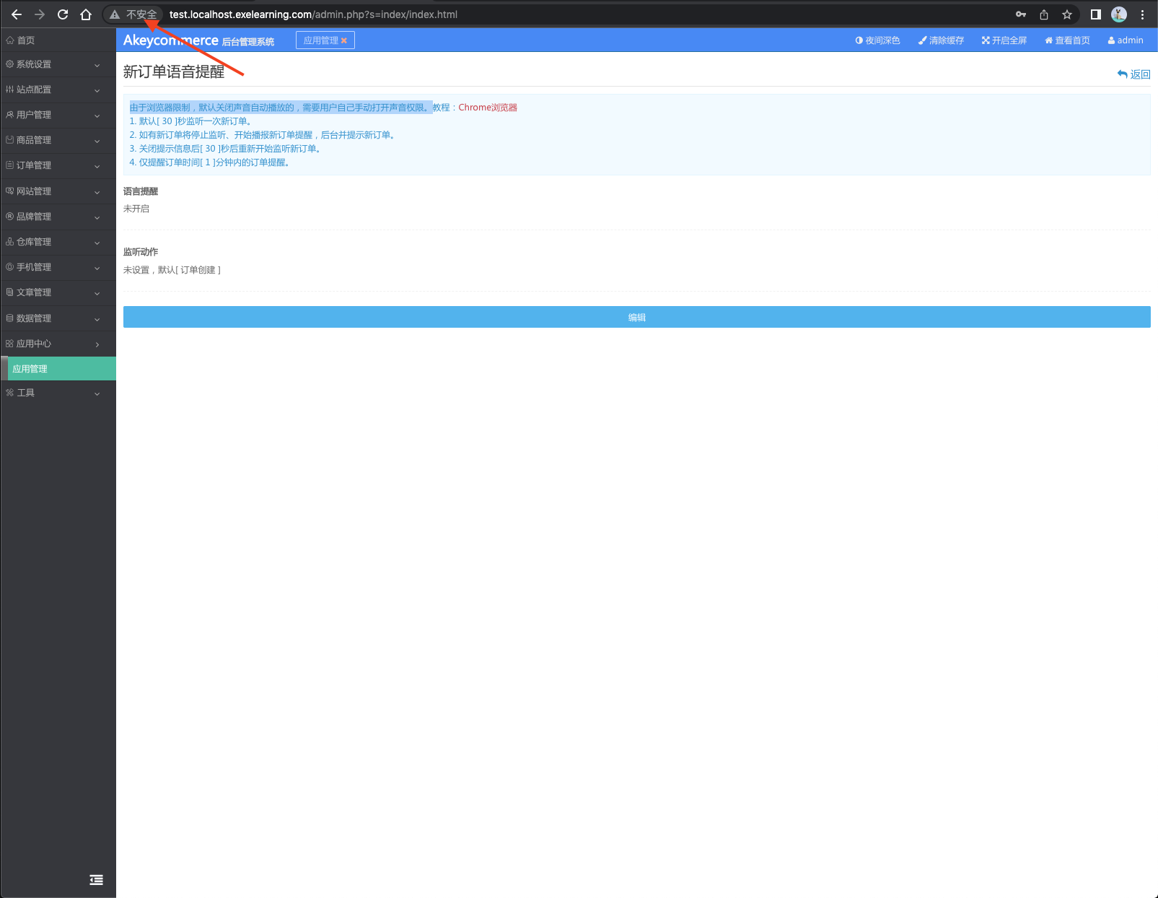1158x898 pixels.
Task: Collapse the sidebar with bottom toggle icon
Action: 96,880
